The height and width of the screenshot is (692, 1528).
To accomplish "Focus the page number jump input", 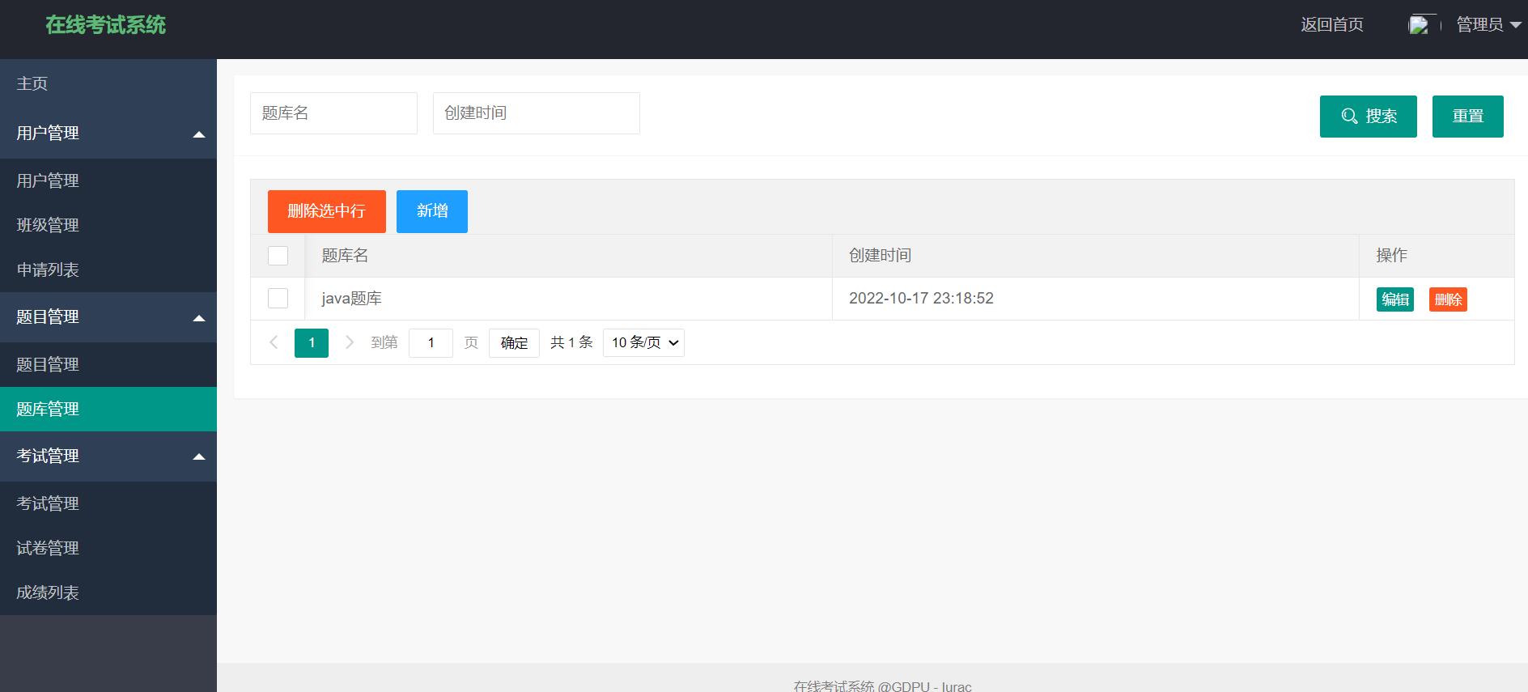I will coord(431,343).
